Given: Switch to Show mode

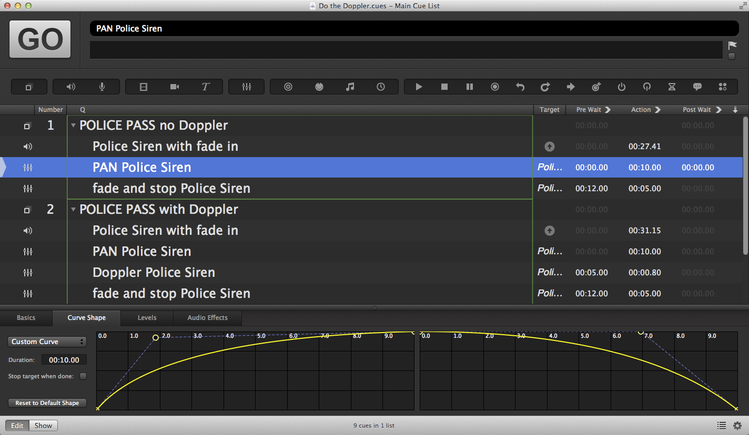Looking at the screenshot, I should pos(43,426).
